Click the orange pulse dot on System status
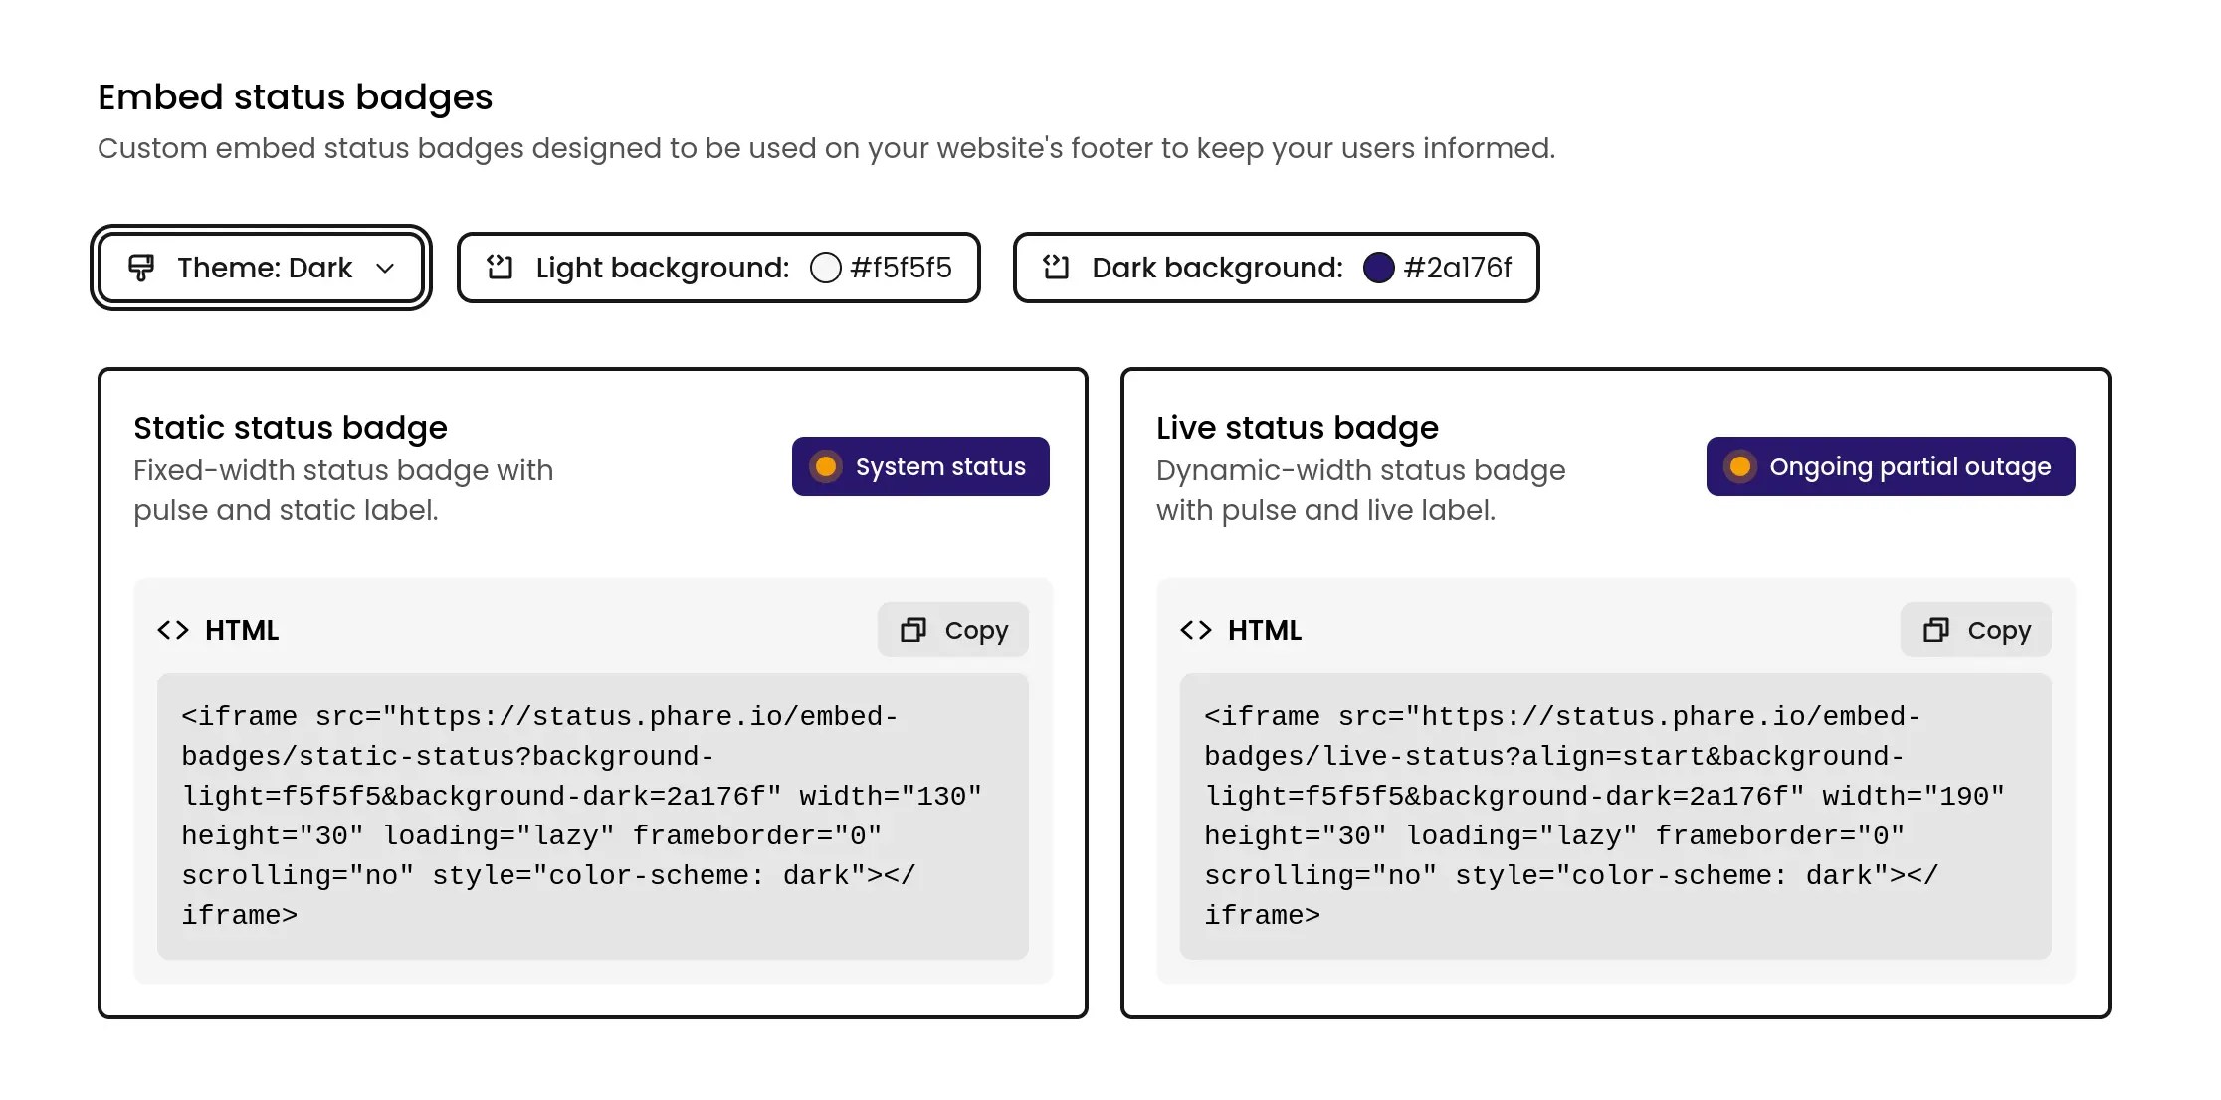This screenshot has width=2221, height=1100. [x=826, y=466]
